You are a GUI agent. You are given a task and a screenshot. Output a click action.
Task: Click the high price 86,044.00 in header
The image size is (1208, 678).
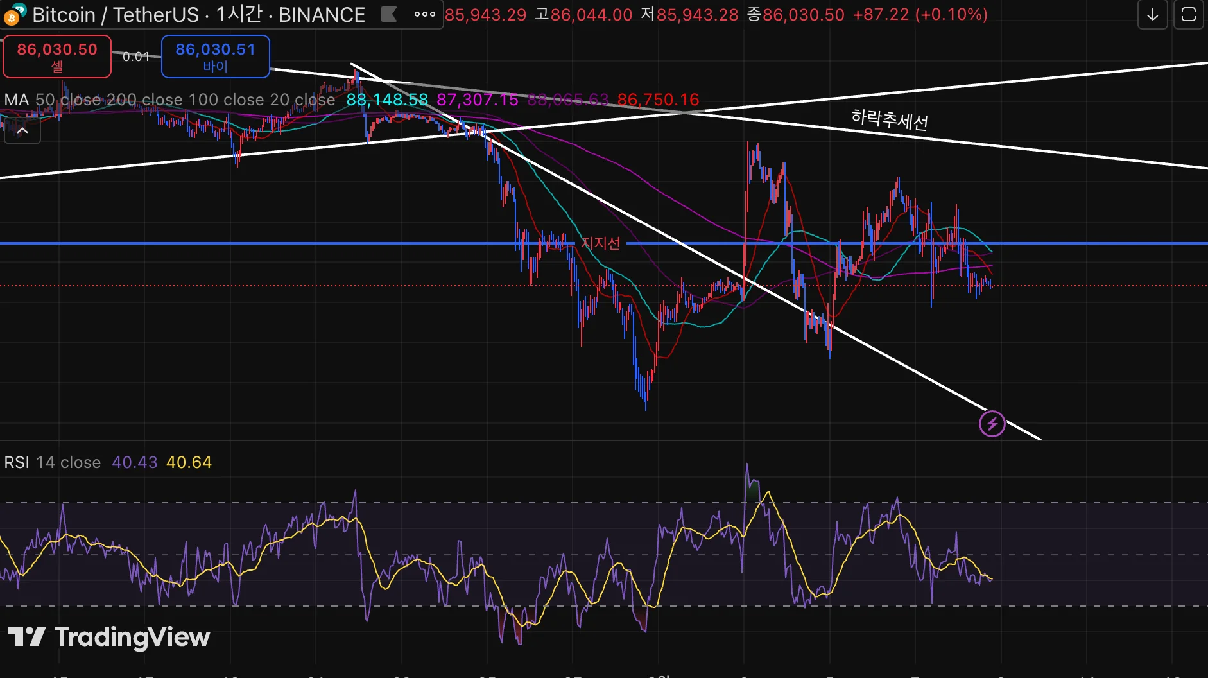591,14
